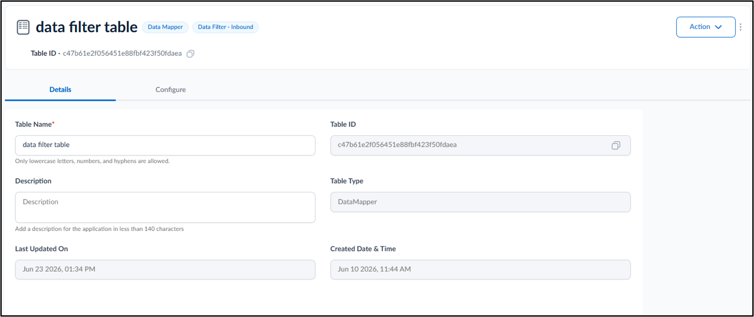Copy Table ID using header copy icon

coord(191,53)
